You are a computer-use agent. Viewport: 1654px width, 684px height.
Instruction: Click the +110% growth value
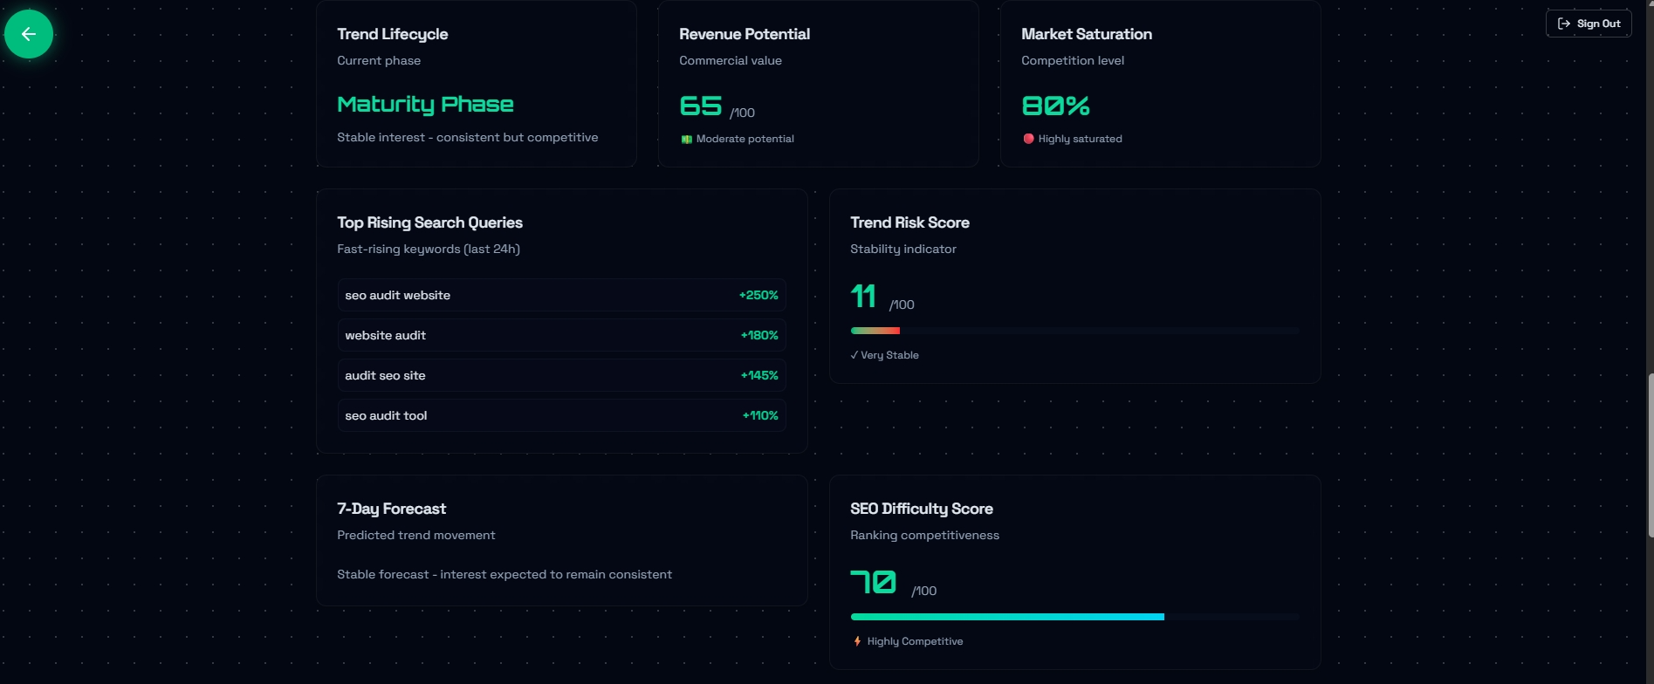[760, 415]
